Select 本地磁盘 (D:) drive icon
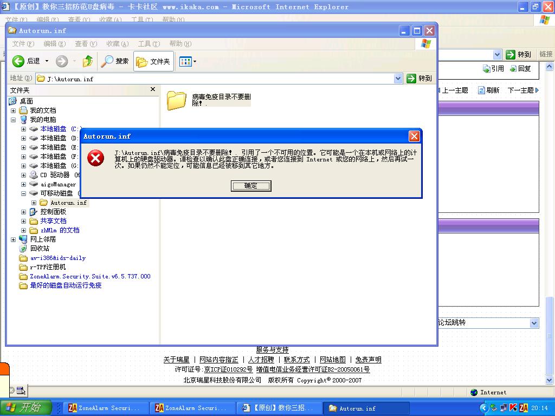This screenshot has height=416, width=555. [x=34, y=138]
